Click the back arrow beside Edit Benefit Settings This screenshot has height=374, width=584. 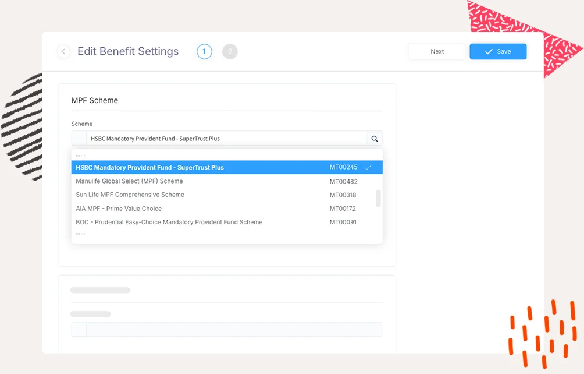tap(63, 52)
